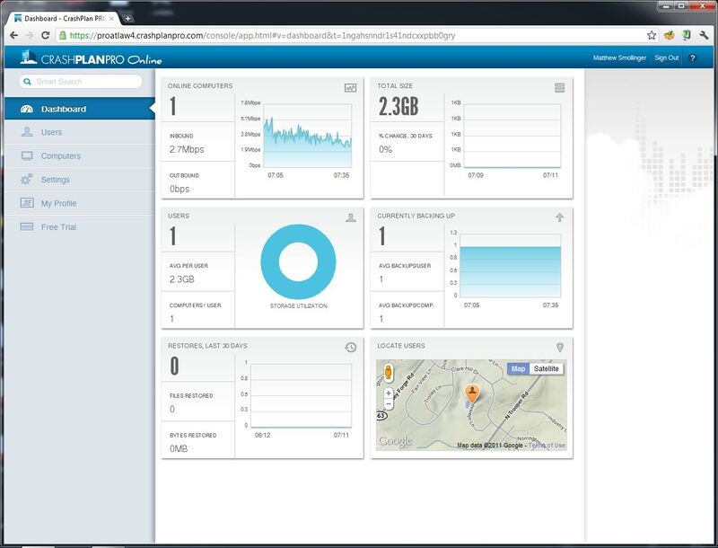Open the browser wrench menu
The image size is (718, 548).
tap(703, 36)
